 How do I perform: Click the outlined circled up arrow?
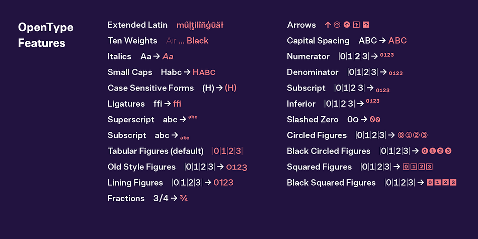[x=337, y=25]
